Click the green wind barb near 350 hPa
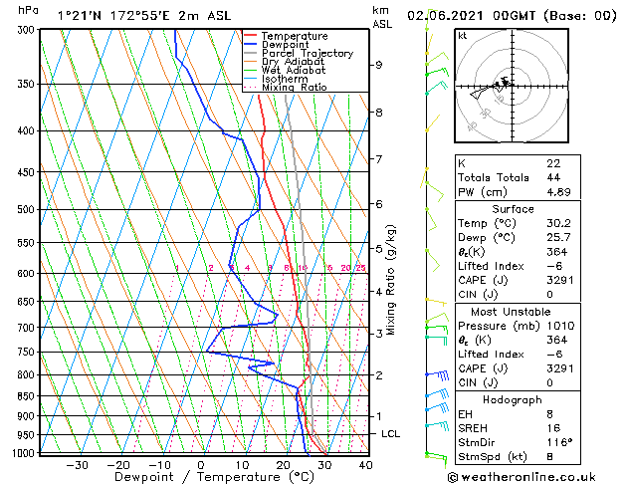Image resolution: width=626 pixels, height=484 pixels. tap(434, 87)
